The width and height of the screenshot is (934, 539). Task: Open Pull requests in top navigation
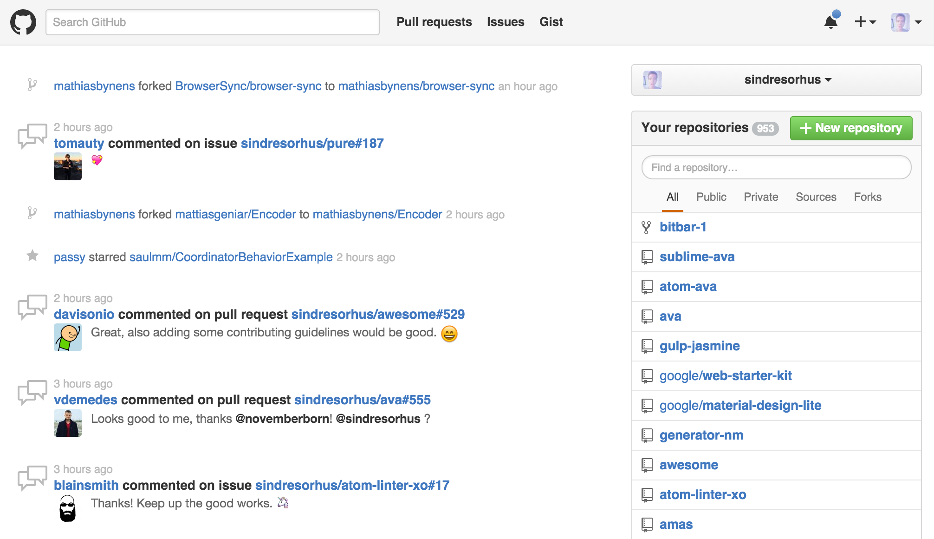pyautogui.click(x=434, y=22)
